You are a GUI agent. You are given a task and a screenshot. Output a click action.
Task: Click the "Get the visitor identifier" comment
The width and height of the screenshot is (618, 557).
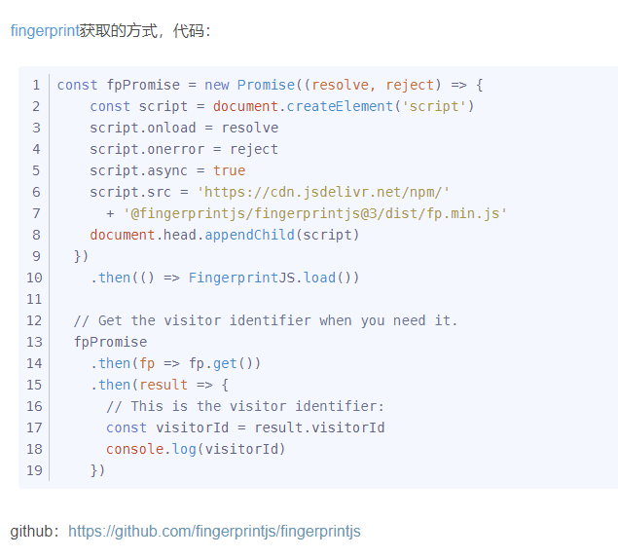pos(266,320)
